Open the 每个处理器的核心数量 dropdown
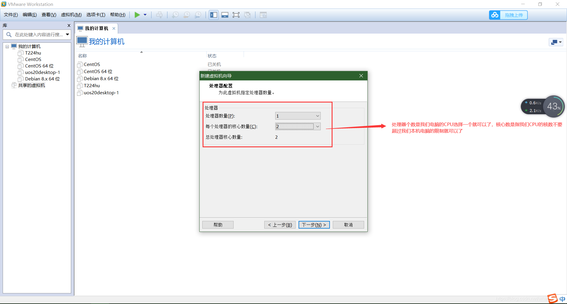 298,127
